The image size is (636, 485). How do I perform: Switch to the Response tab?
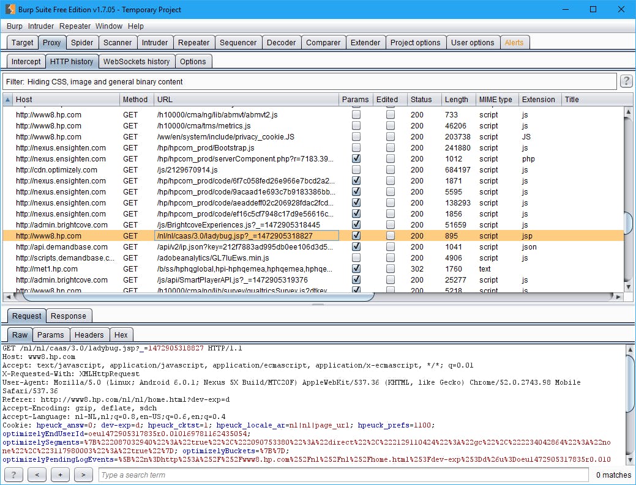tap(68, 316)
